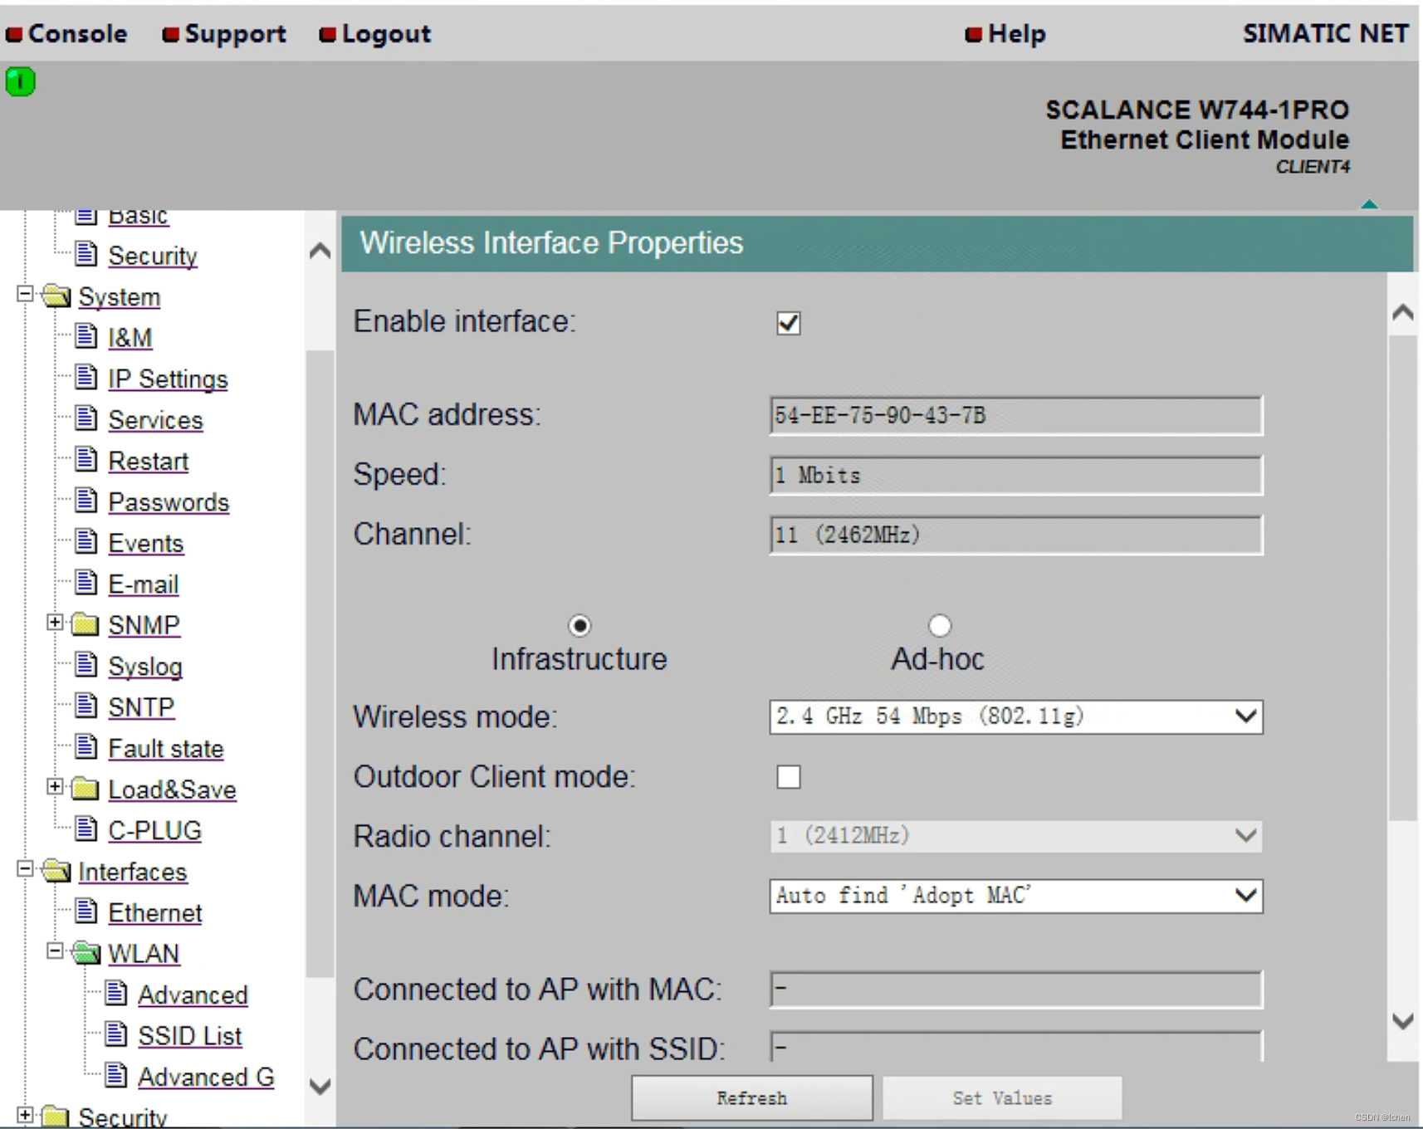The image size is (1423, 1129).
Task: Open the Ethernet interface link
Action: (155, 913)
